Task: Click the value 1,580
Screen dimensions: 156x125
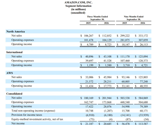Action: pyautogui.click(x=108, y=65)
